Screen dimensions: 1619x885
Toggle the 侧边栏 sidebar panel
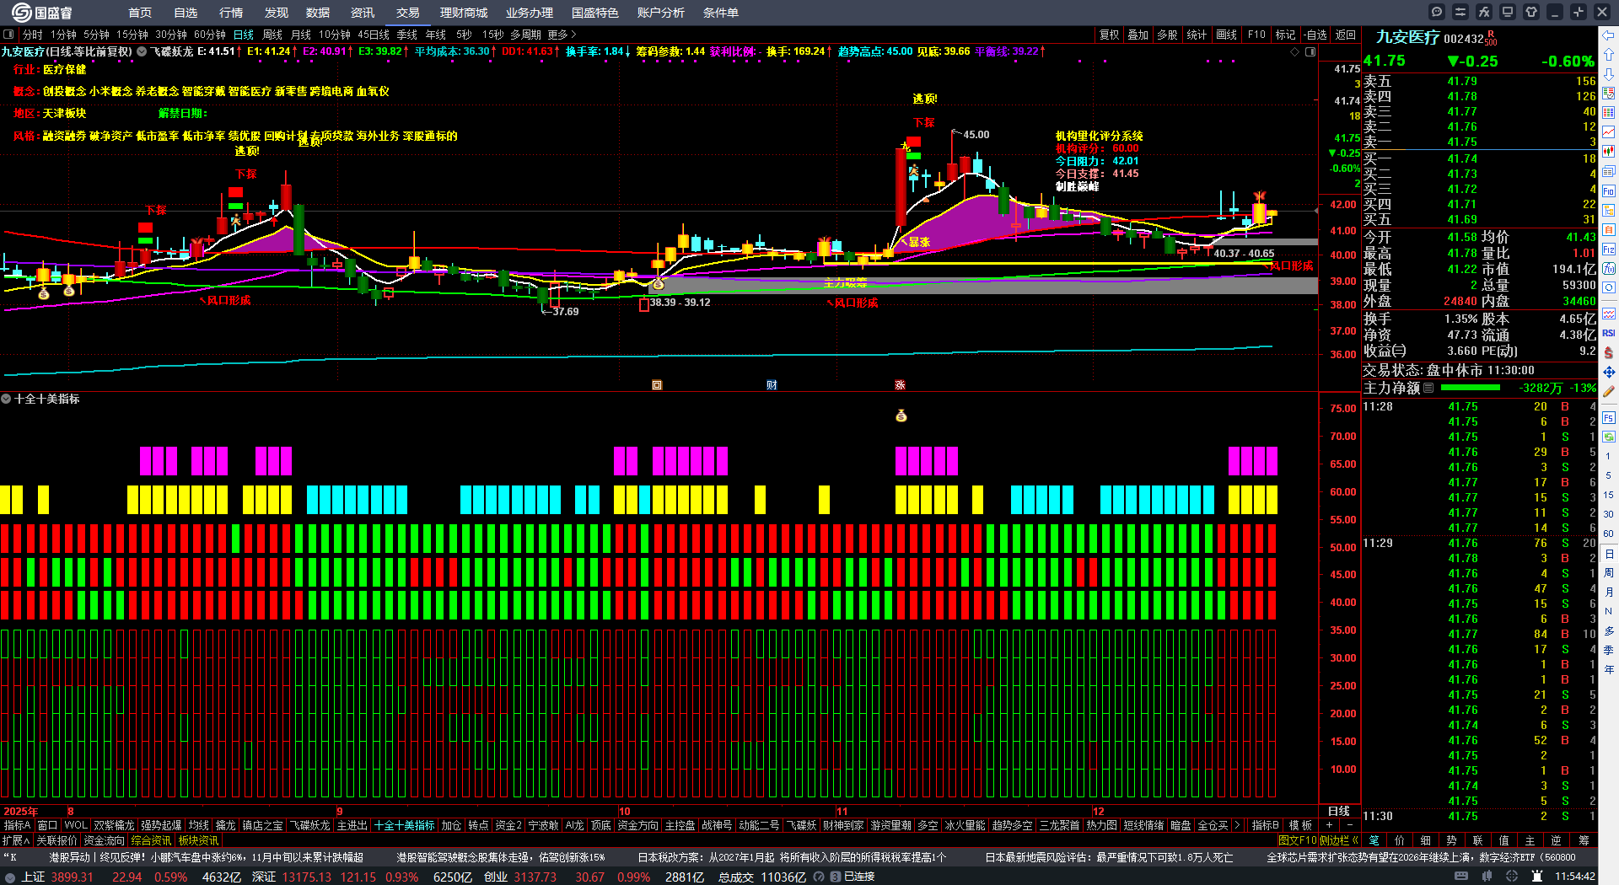[x=1338, y=840]
